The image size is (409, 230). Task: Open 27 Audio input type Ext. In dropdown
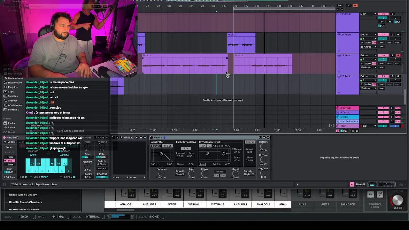[x=368, y=34]
